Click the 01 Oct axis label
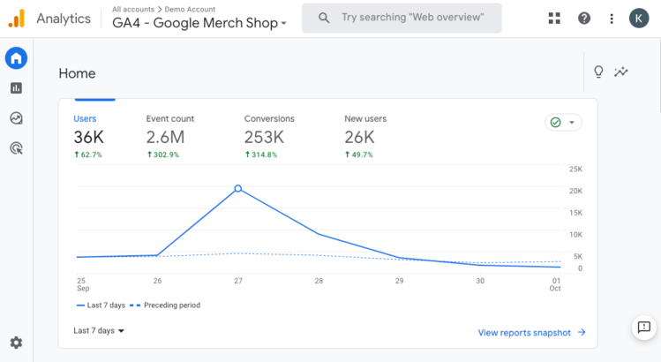The width and height of the screenshot is (661, 362). click(555, 284)
